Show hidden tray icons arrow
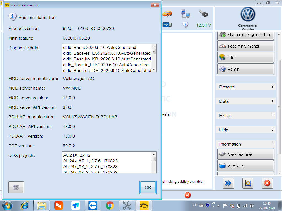Image resolution: width=282 pixels, height=211 pixels. point(218,206)
